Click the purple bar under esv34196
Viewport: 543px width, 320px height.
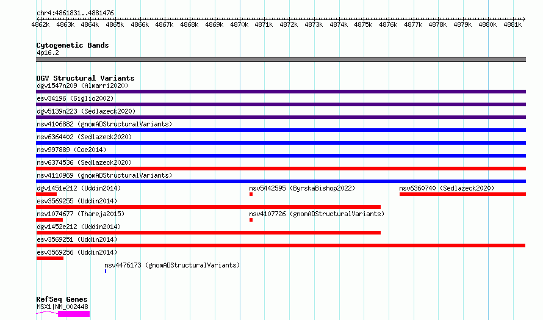point(281,104)
